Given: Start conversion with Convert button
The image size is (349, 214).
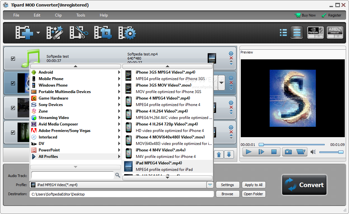Looking at the screenshot, I should pyautogui.click(x=304, y=185).
